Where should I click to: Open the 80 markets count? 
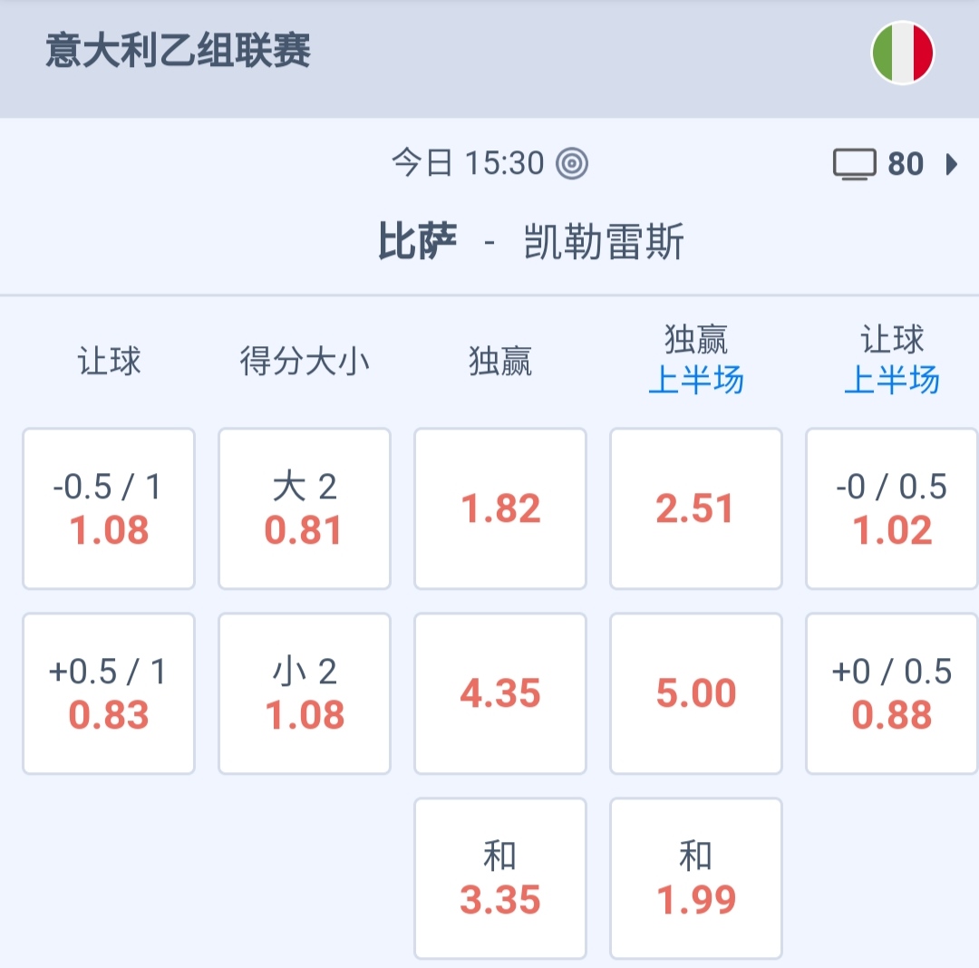pyautogui.click(x=906, y=165)
